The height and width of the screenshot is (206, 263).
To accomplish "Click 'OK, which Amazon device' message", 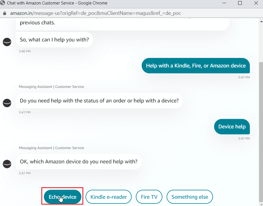I will click(x=79, y=162).
